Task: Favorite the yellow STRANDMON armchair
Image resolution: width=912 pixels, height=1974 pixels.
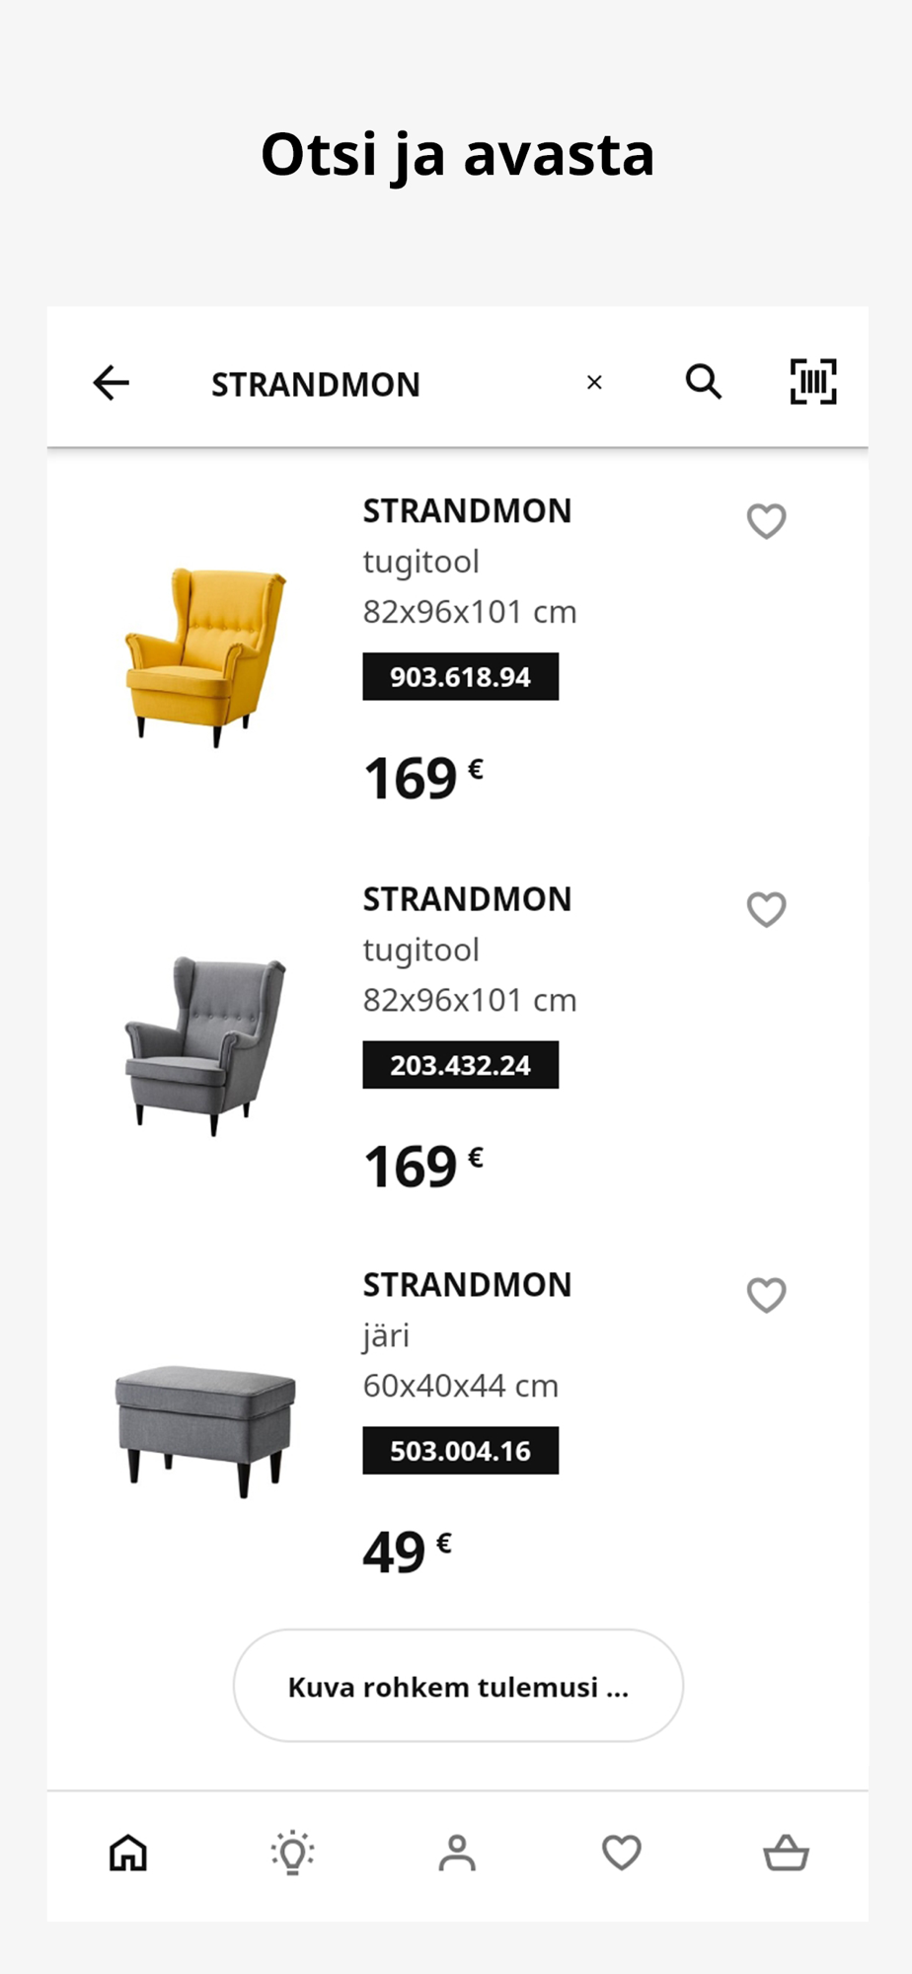Action: tap(766, 520)
